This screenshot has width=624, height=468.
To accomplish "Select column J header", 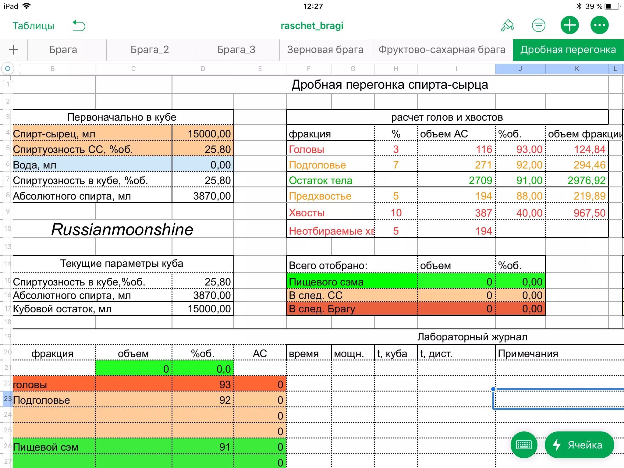I will (x=520, y=69).
